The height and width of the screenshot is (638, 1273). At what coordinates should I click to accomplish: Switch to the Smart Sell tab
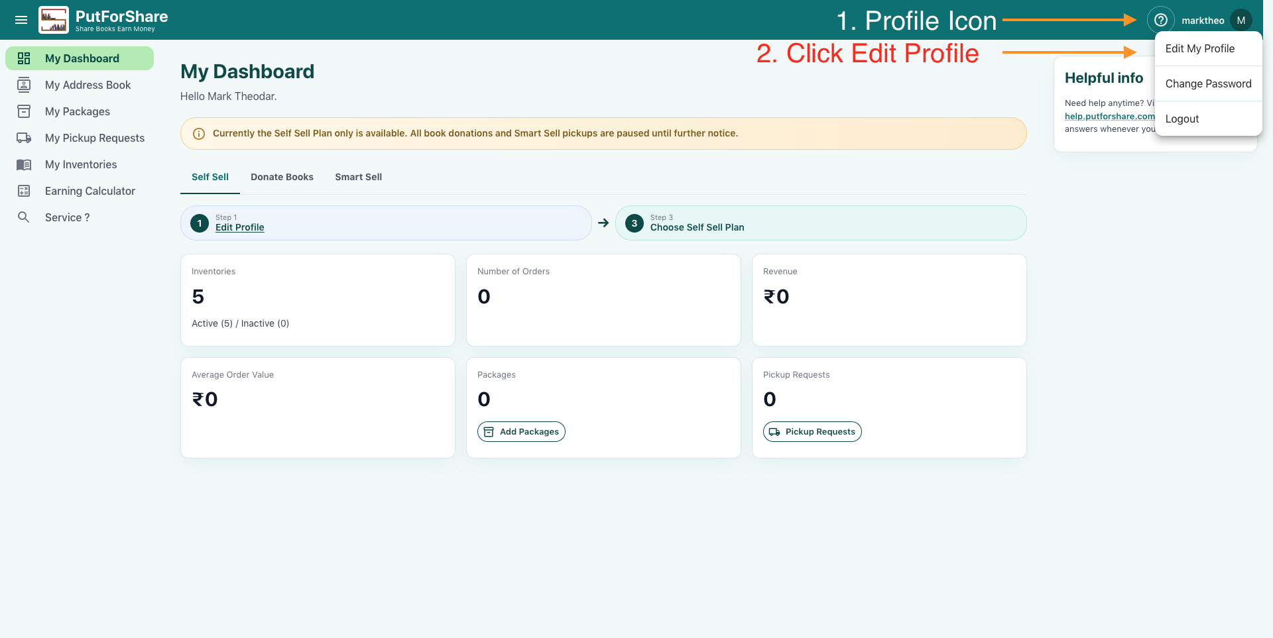click(358, 177)
